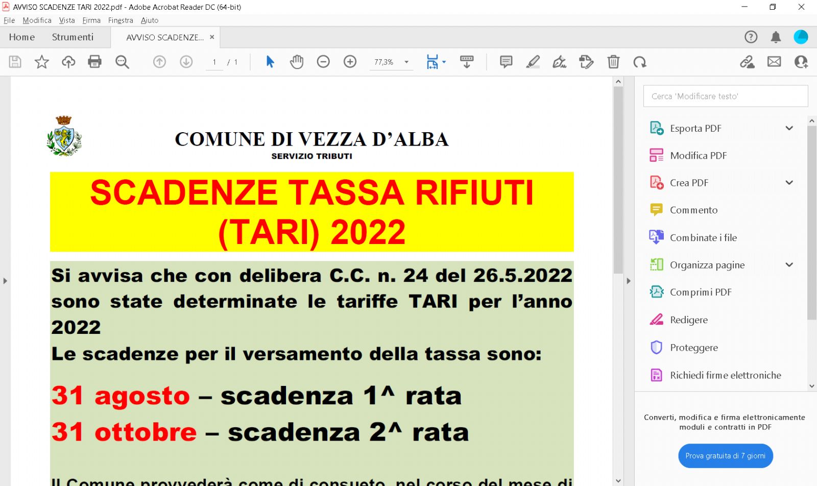Select the Hand pan tool
The height and width of the screenshot is (486, 817).
297,62
